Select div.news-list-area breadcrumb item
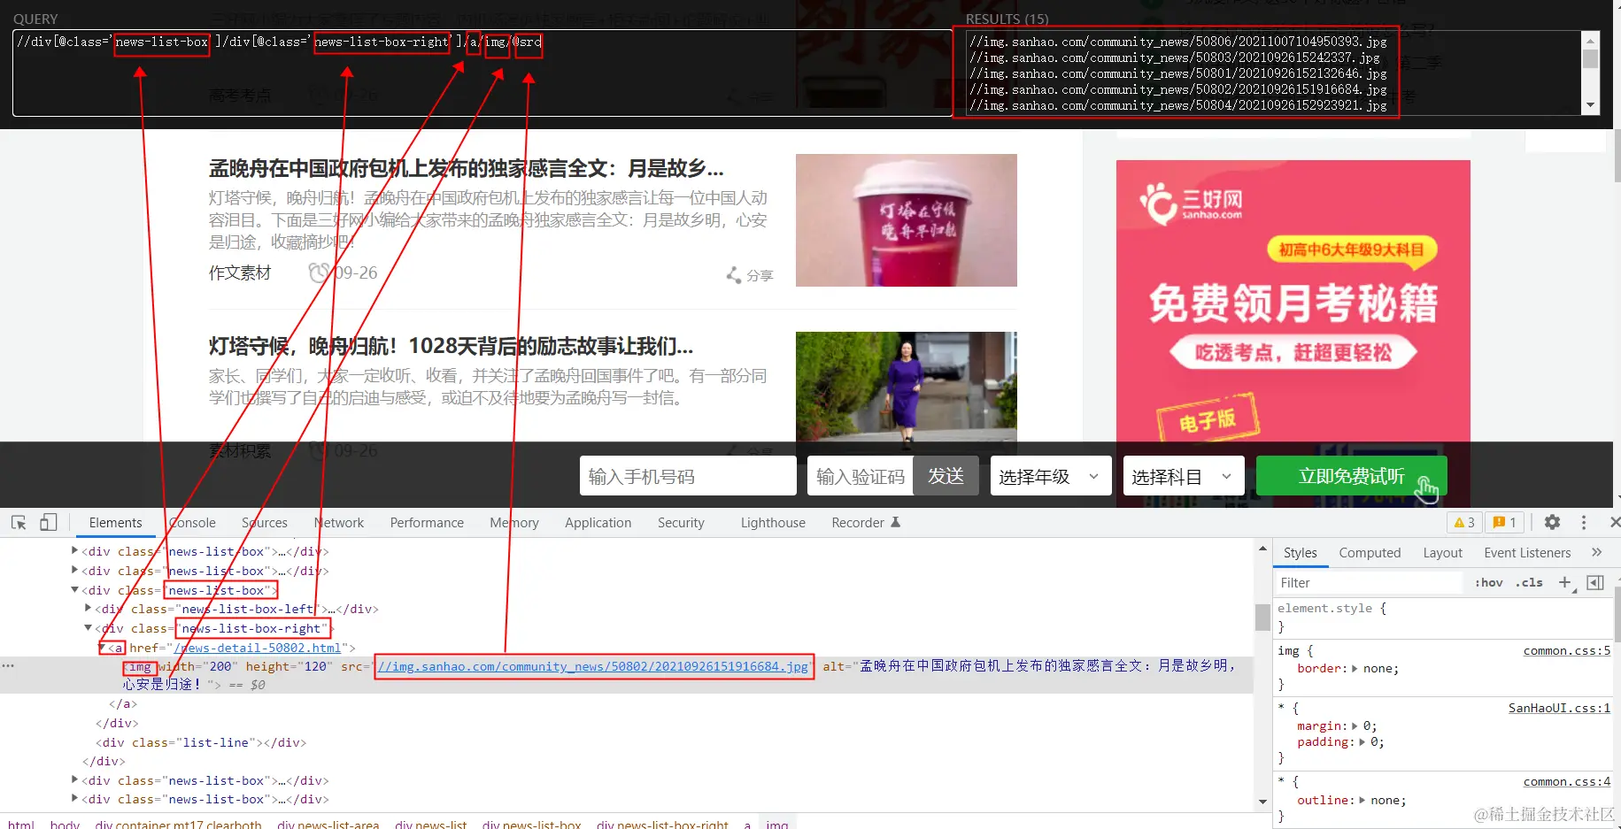The width and height of the screenshot is (1621, 829). [x=328, y=823]
